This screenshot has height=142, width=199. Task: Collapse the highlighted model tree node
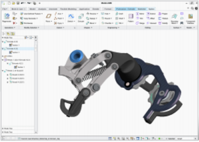pos(3,49)
